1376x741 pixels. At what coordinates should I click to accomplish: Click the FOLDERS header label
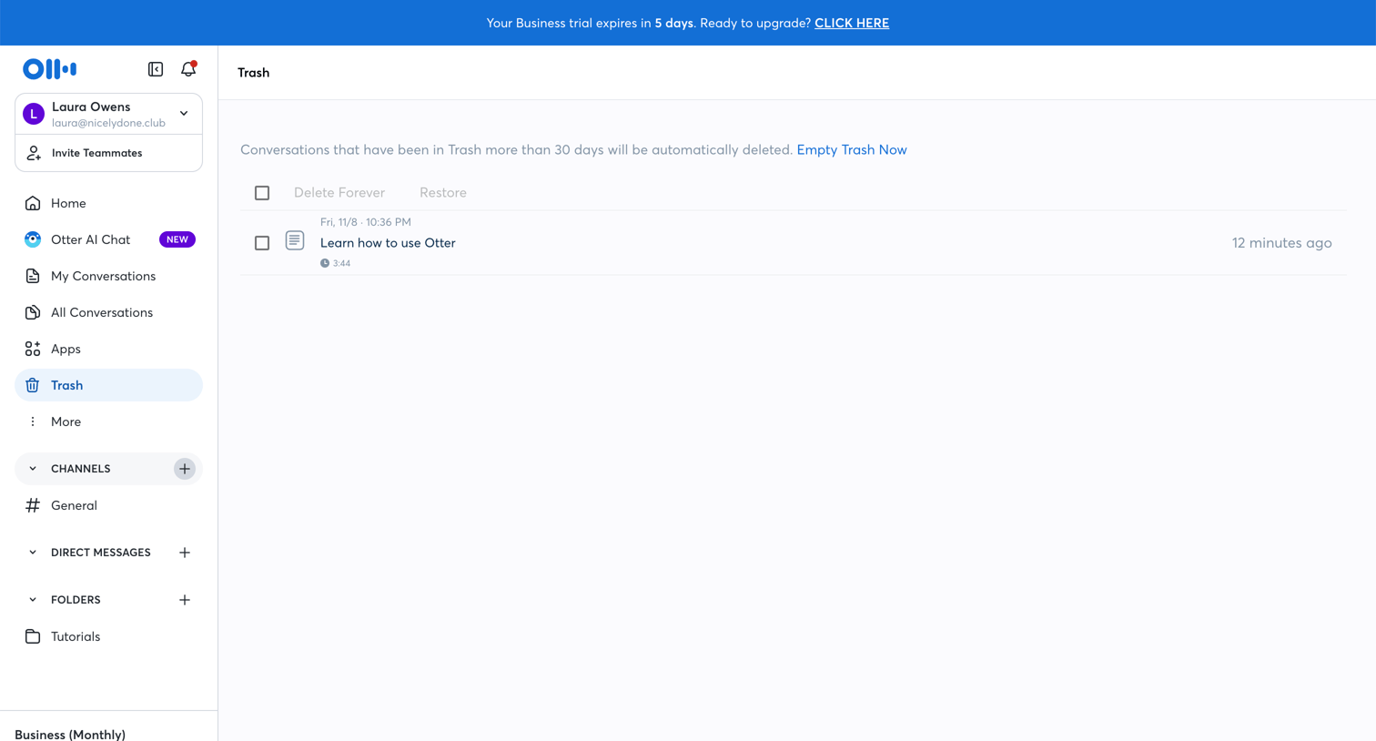76,600
